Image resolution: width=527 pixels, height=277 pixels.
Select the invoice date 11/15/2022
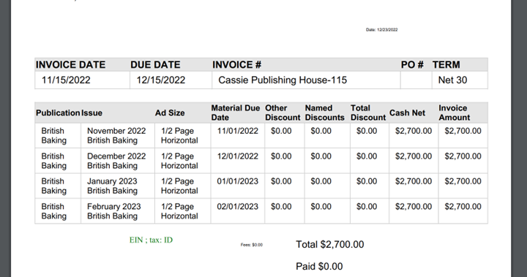66,80
